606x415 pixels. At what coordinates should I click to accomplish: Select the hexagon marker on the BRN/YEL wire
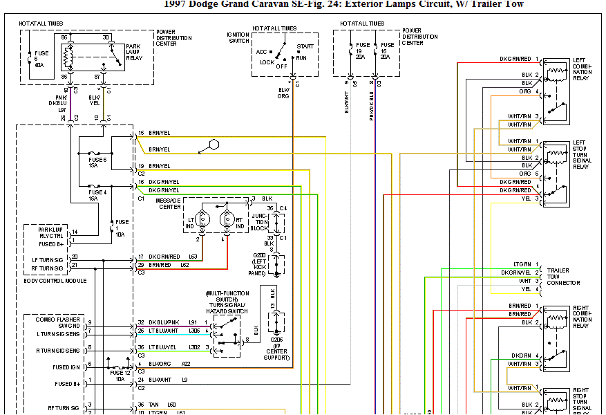click(213, 145)
